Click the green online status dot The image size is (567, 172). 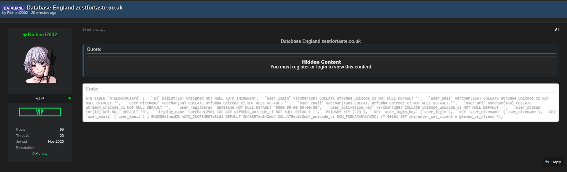(x=69, y=98)
